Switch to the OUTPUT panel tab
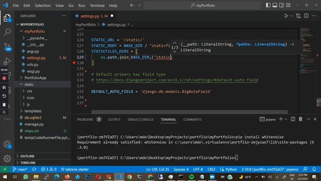This screenshot has width=321, height=181. tap(114, 120)
